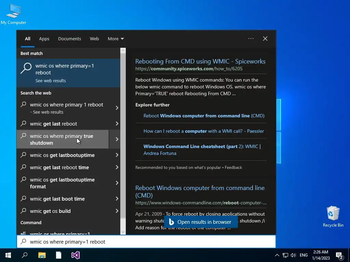This screenshot has width=350, height=262.
Task: Switch to the Apps search tab
Action: [x=44, y=39]
